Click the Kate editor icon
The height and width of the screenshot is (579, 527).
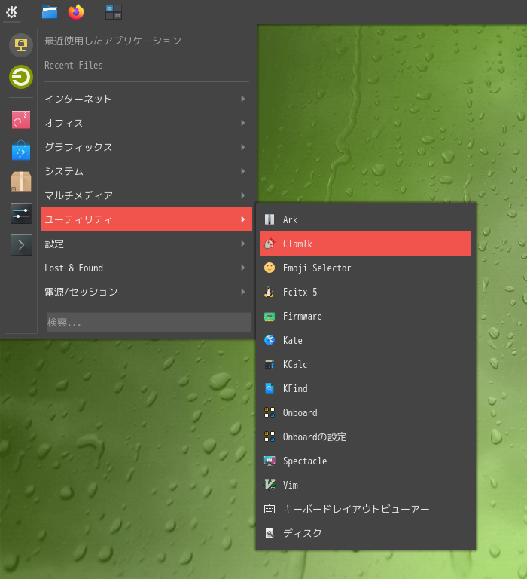coord(270,340)
